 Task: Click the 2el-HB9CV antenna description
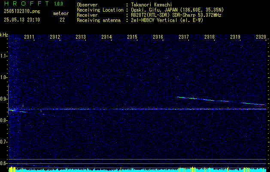(x=167, y=20)
